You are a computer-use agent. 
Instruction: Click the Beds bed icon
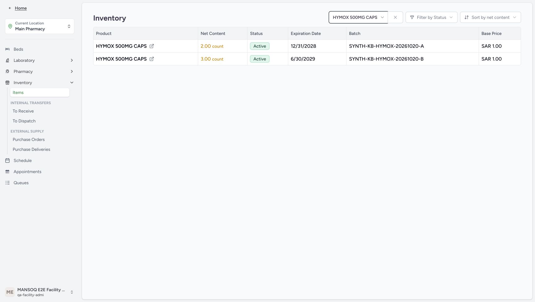[x=7, y=49]
